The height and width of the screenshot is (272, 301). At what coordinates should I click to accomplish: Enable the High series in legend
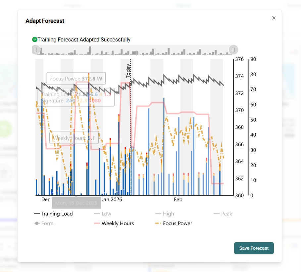165,214
